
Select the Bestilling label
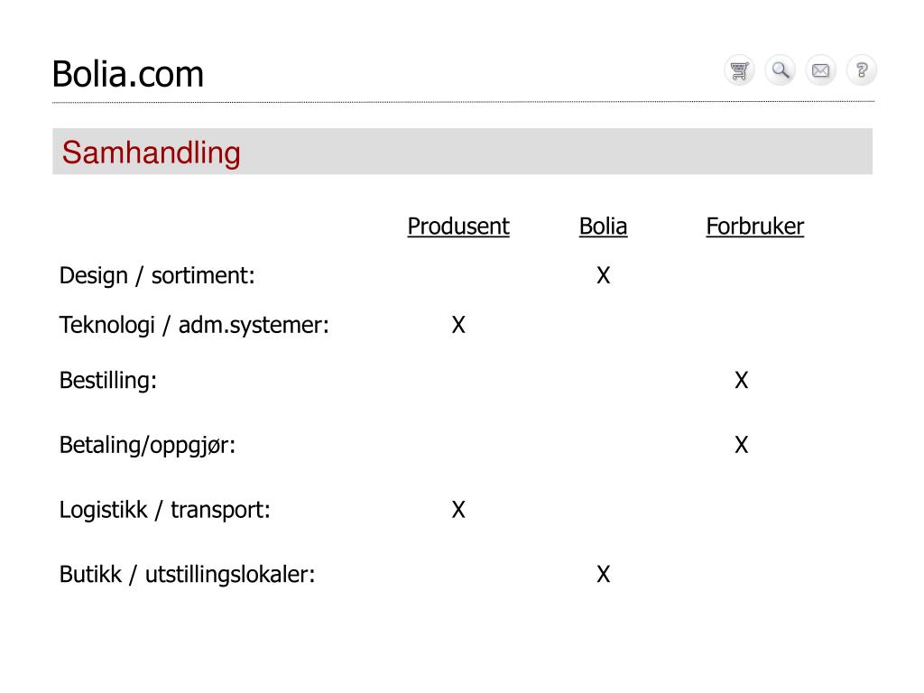pos(108,381)
